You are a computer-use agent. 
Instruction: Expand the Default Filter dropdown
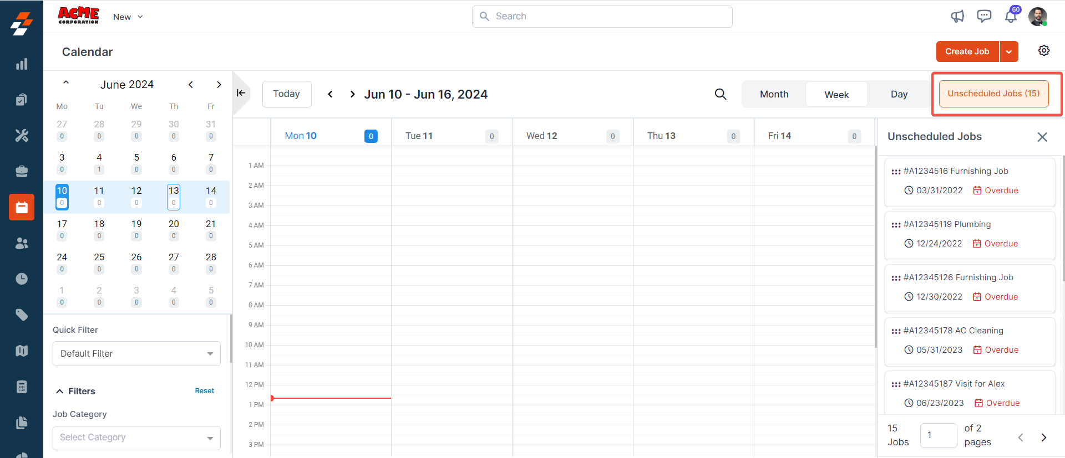[136, 353]
